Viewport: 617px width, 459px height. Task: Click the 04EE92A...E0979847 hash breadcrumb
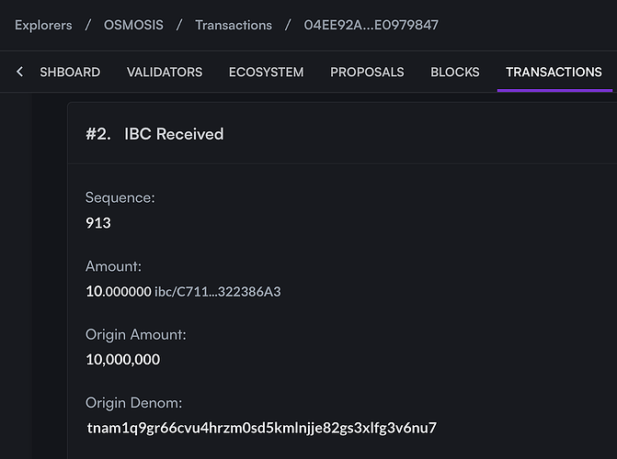pyautogui.click(x=371, y=25)
